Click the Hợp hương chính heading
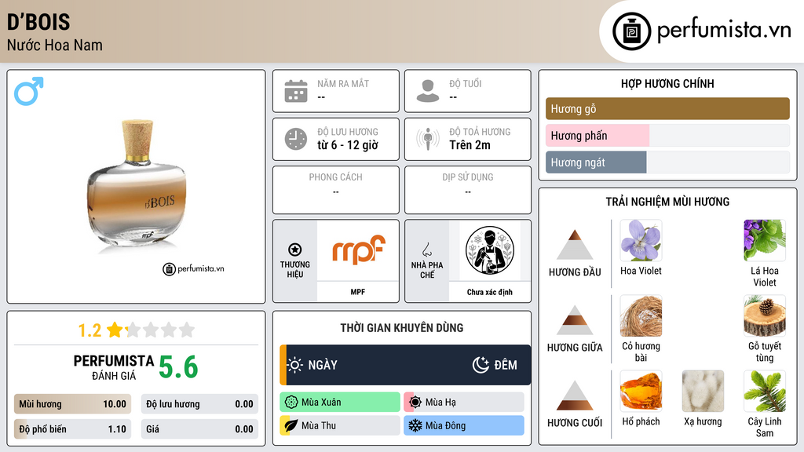Viewport: 804px width, 452px height. 667,83
